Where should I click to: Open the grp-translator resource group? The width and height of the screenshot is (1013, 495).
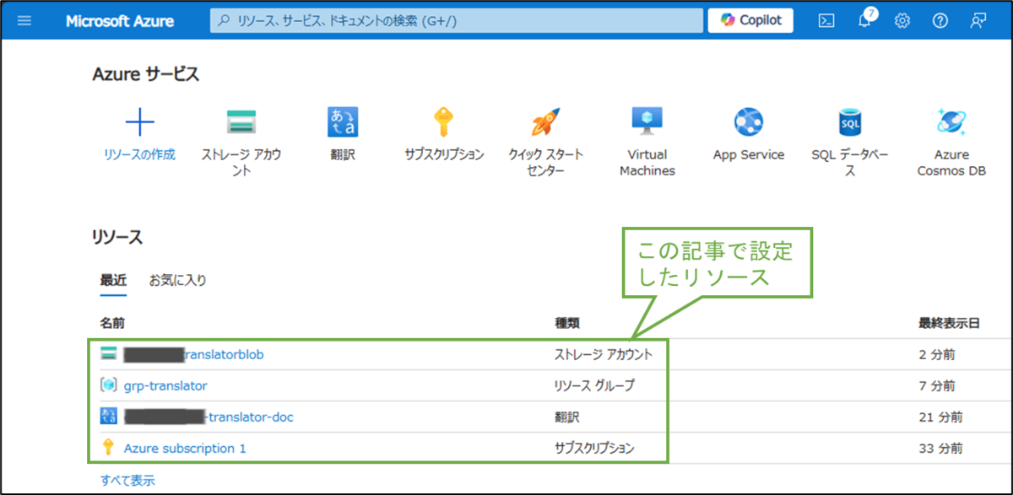coord(165,385)
